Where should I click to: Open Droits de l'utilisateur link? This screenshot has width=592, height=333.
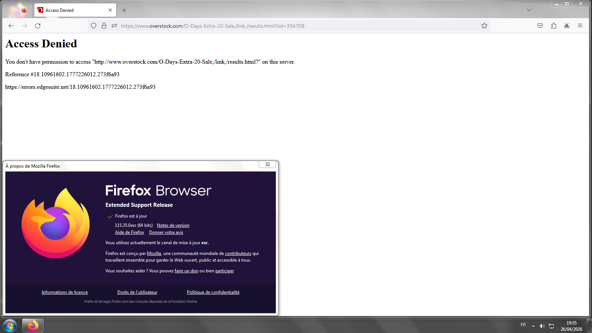tap(137, 292)
